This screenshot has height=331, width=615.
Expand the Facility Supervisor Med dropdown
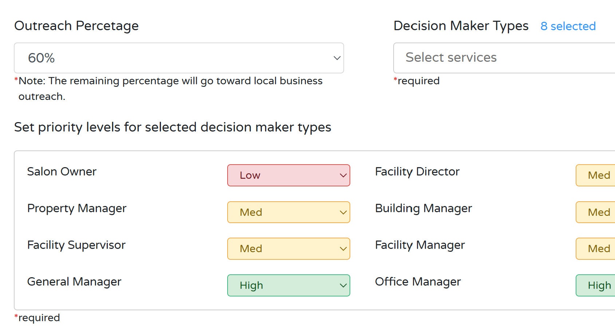(x=288, y=249)
